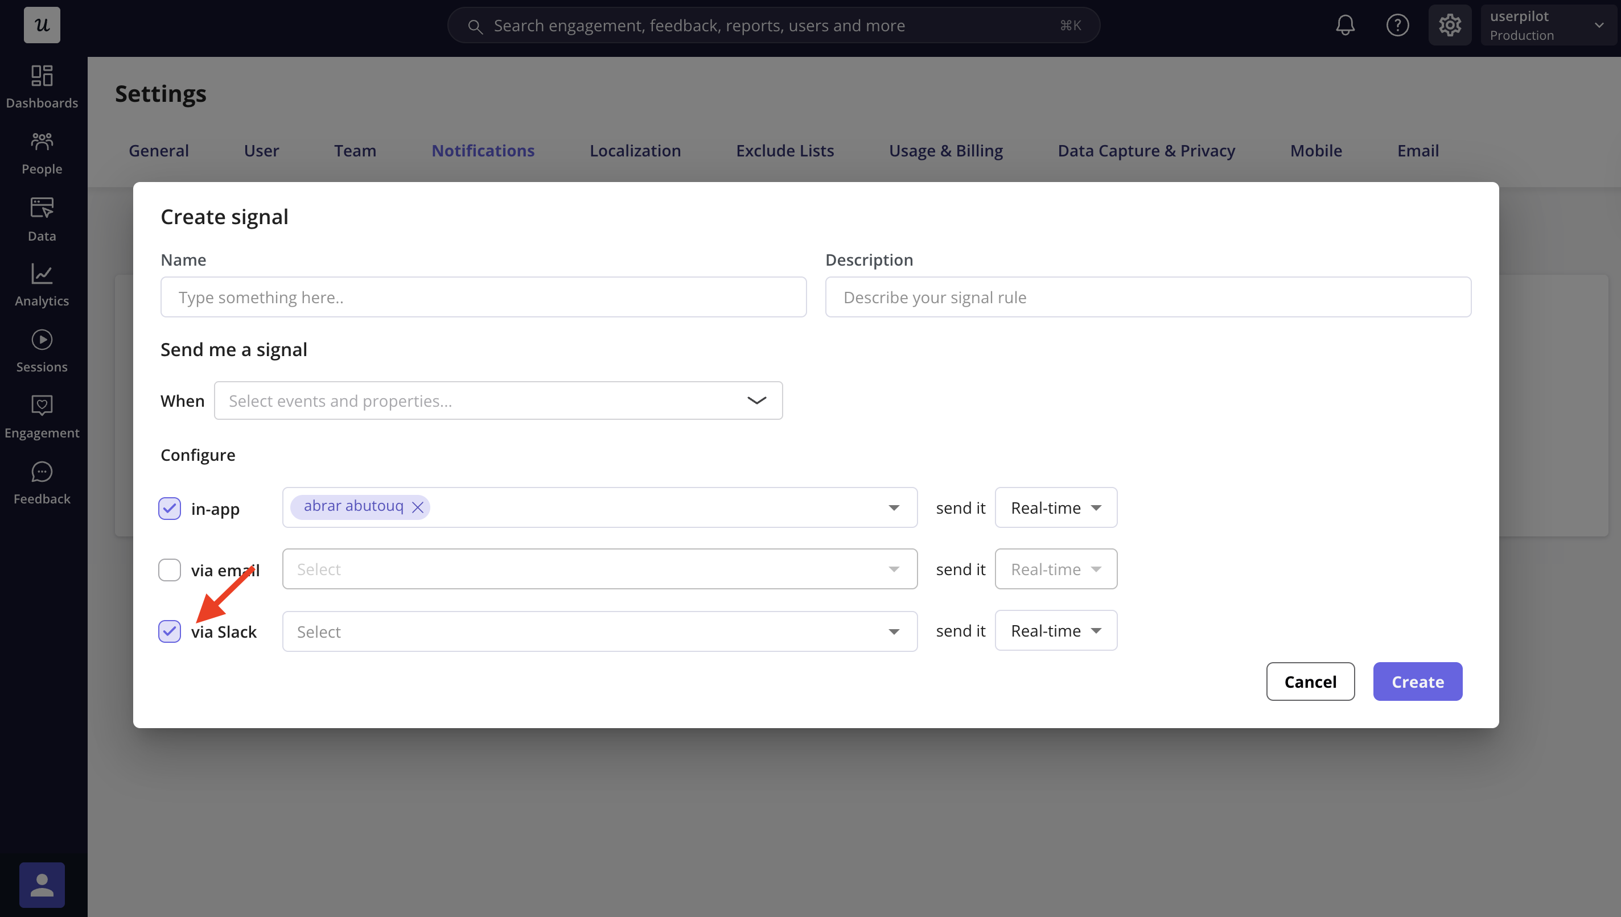Open the Slack channel Select dropdown
1621x917 pixels.
click(599, 631)
